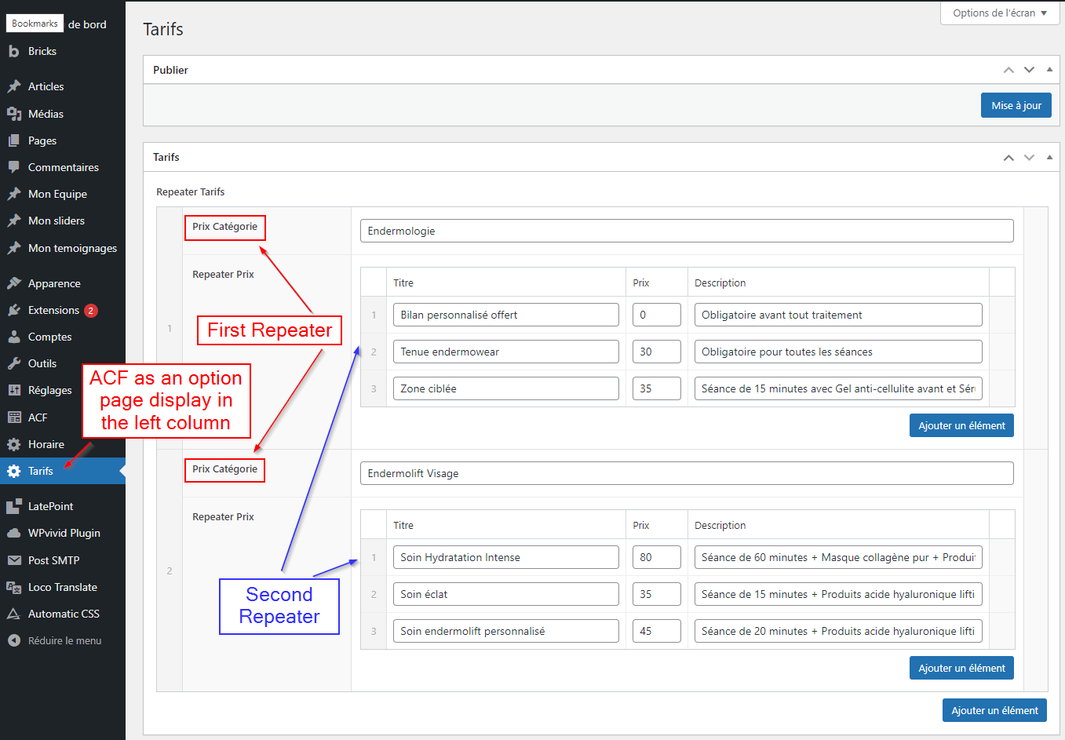1065x740 pixels.
Task: Open Outils via the wrench icon
Action: [13, 363]
